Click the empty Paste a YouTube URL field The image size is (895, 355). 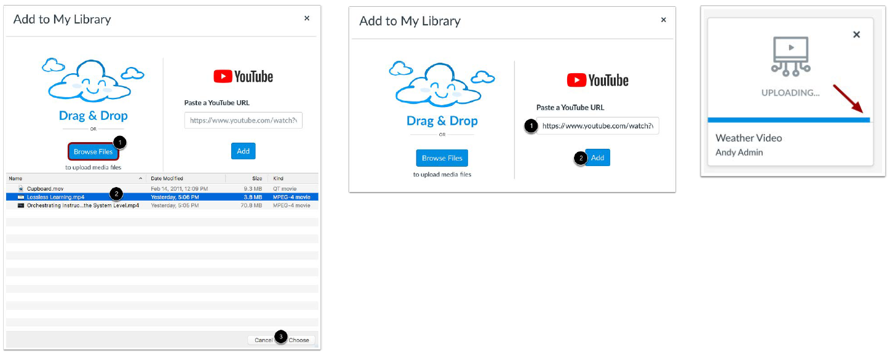[243, 121]
